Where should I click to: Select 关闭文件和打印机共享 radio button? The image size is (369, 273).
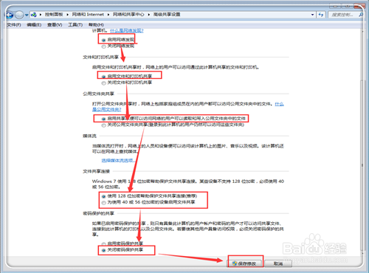pos(104,83)
